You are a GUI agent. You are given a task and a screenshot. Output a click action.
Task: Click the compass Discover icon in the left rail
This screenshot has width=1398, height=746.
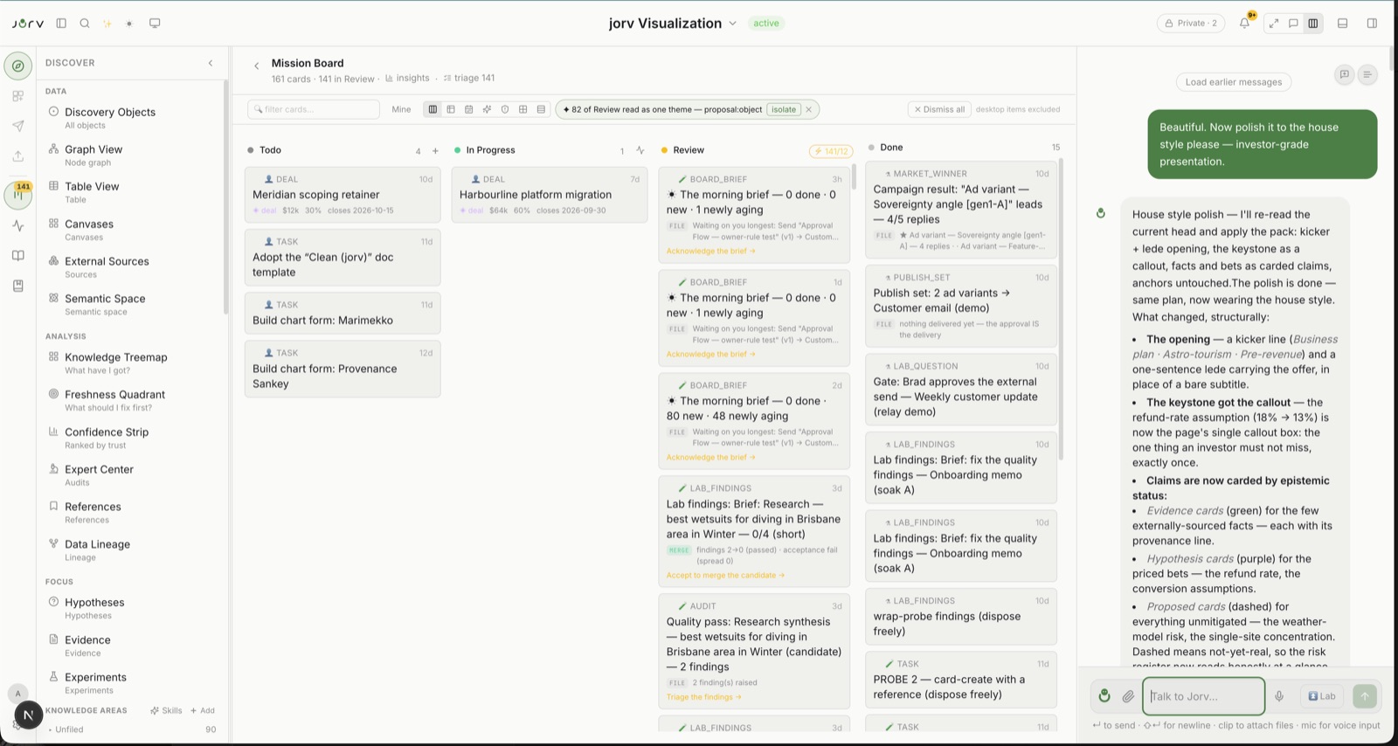[18, 66]
